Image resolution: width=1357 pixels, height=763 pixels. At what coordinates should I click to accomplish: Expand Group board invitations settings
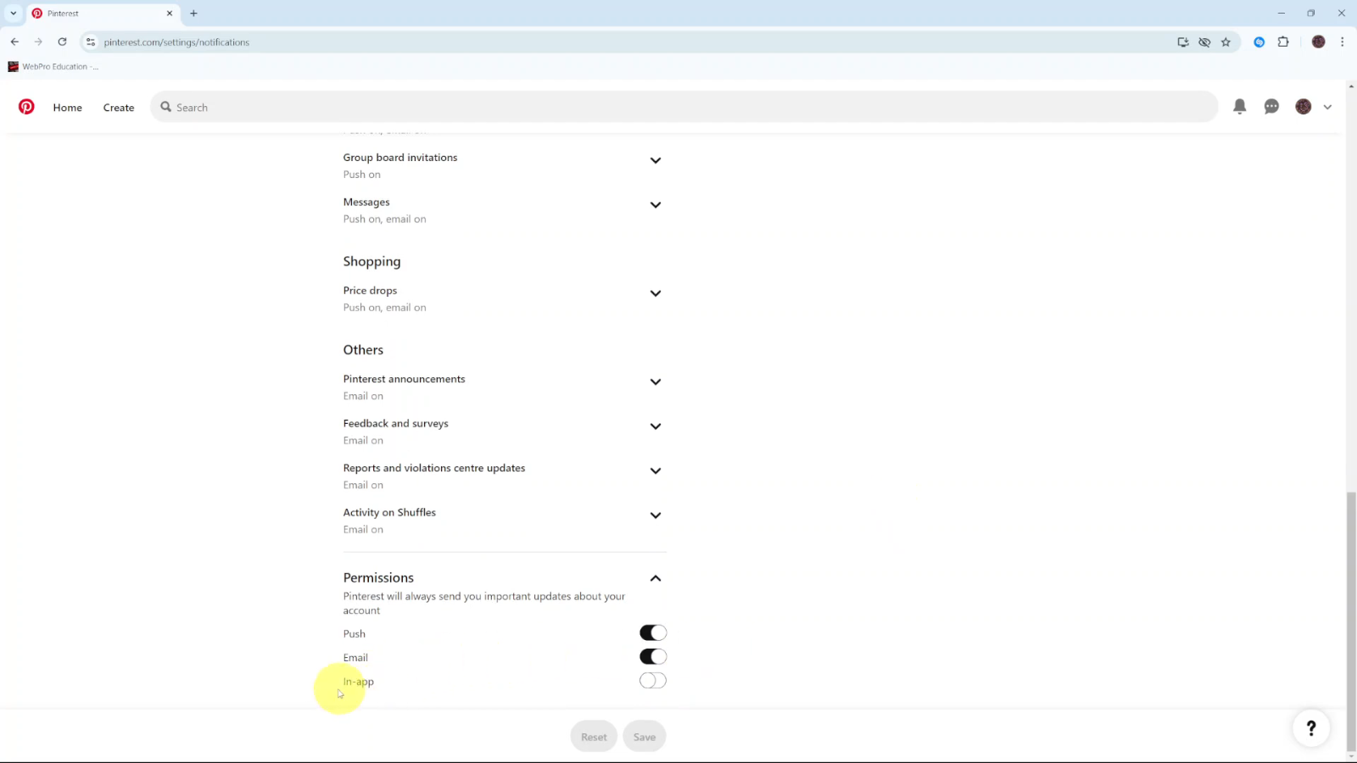click(655, 160)
